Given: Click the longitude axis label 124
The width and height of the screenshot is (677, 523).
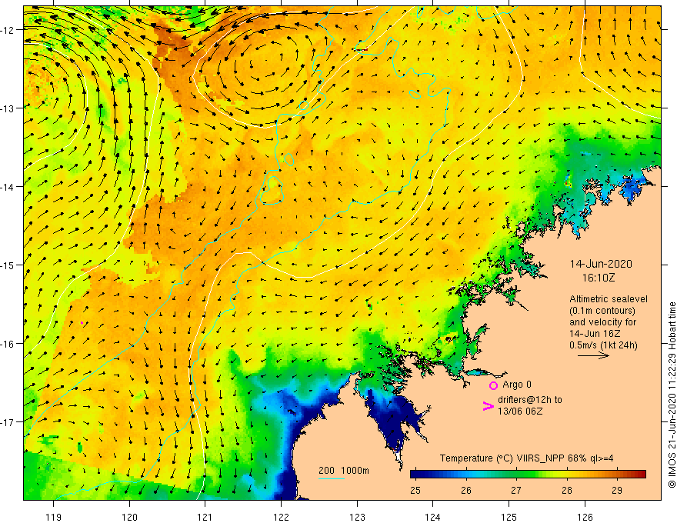Looking at the screenshot, I should coord(433,517).
